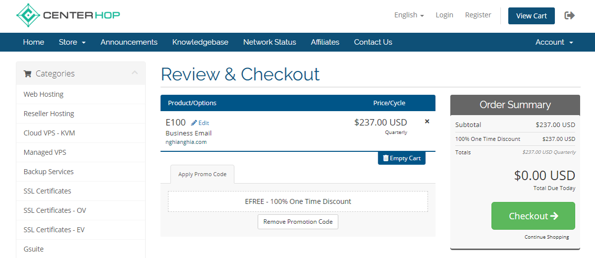Open the Backup Services category
The height and width of the screenshot is (258, 595).
point(81,172)
